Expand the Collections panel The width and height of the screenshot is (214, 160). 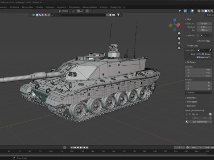(191, 98)
